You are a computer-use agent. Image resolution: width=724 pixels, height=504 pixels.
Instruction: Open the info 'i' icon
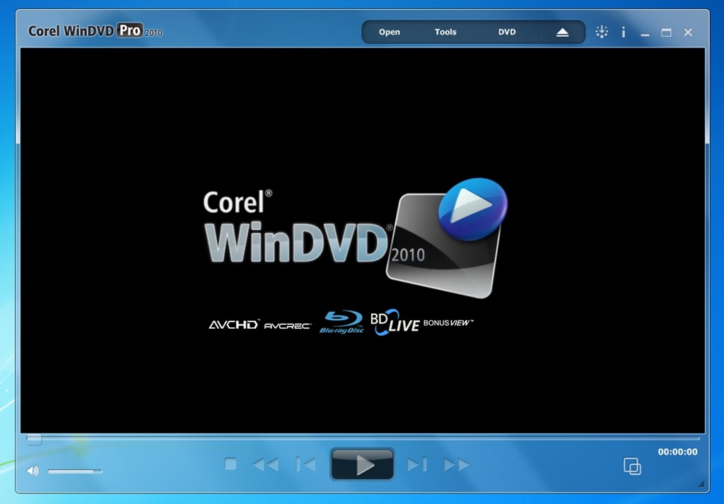click(x=624, y=32)
